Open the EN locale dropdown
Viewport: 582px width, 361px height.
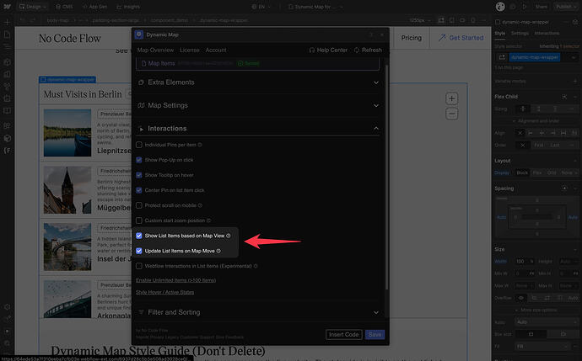click(x=261, y=7)
